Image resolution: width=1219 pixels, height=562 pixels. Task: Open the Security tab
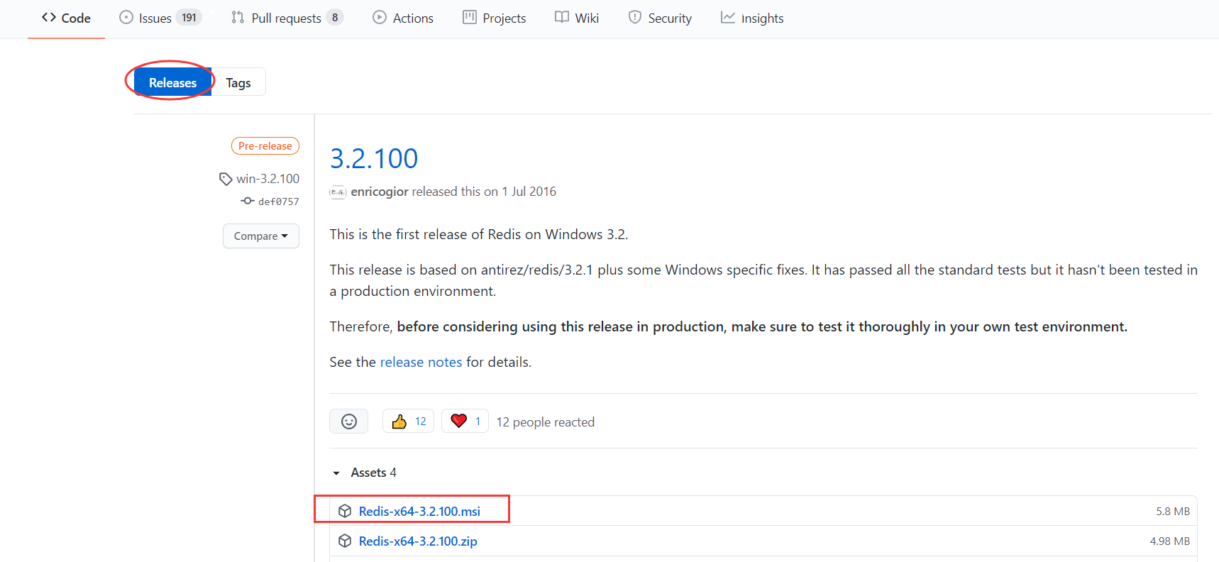pos(660,18)
